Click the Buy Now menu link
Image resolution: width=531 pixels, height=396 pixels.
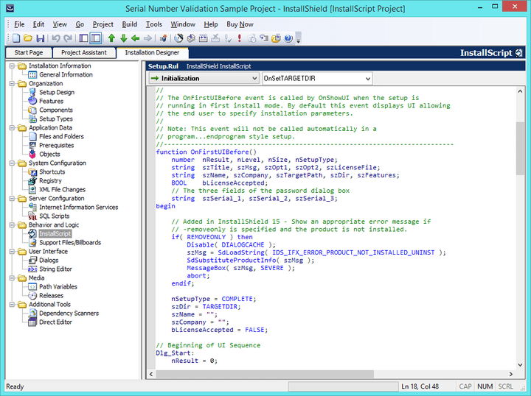click(240, 24)
